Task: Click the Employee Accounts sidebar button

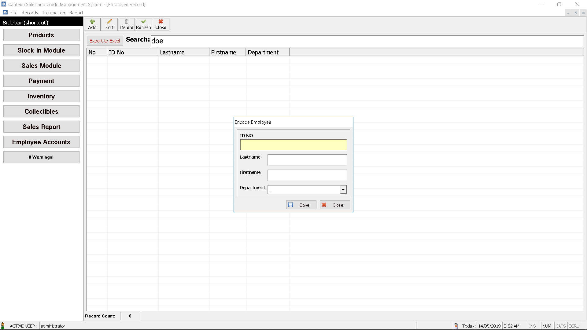Action: 41,142
